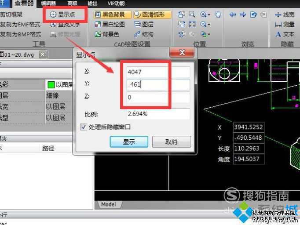This screenshot has width=300, height=225.
Task: Click into the X coordinate field
Action: click(x=158, y=72)
